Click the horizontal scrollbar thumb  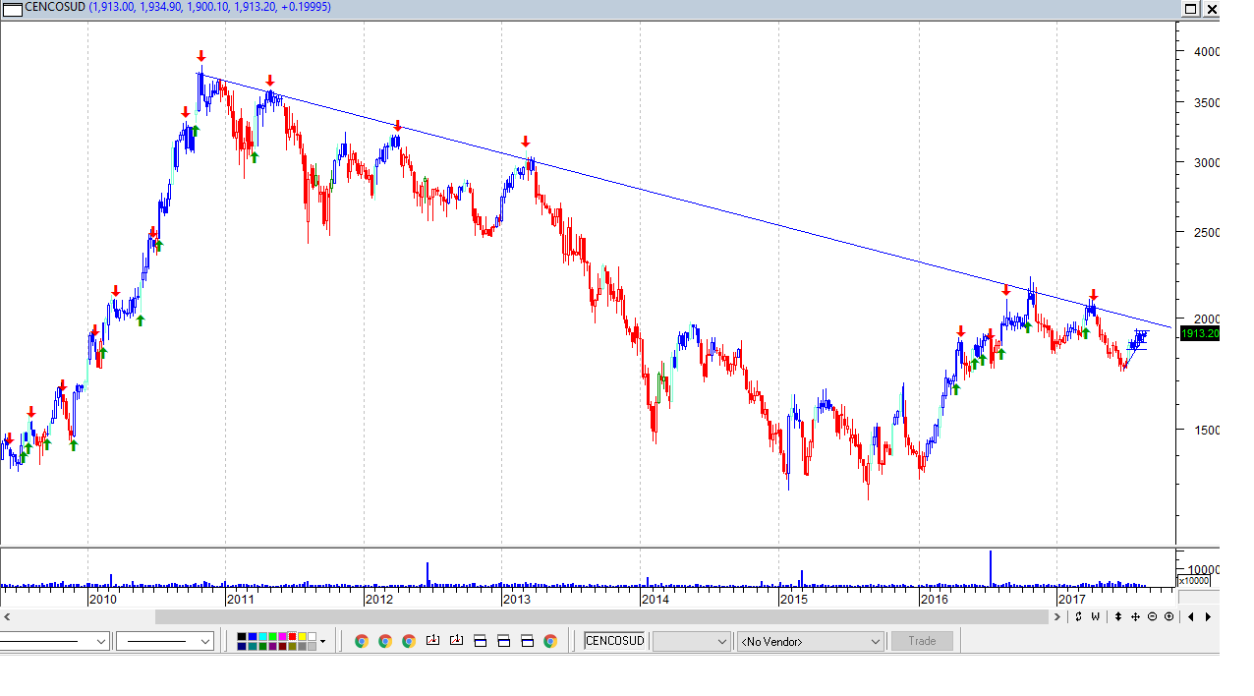[x=602, y=616]
